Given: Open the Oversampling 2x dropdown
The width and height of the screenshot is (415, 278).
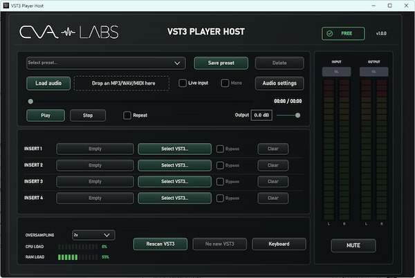Looking at the screenshot, I should coord(93,235).
